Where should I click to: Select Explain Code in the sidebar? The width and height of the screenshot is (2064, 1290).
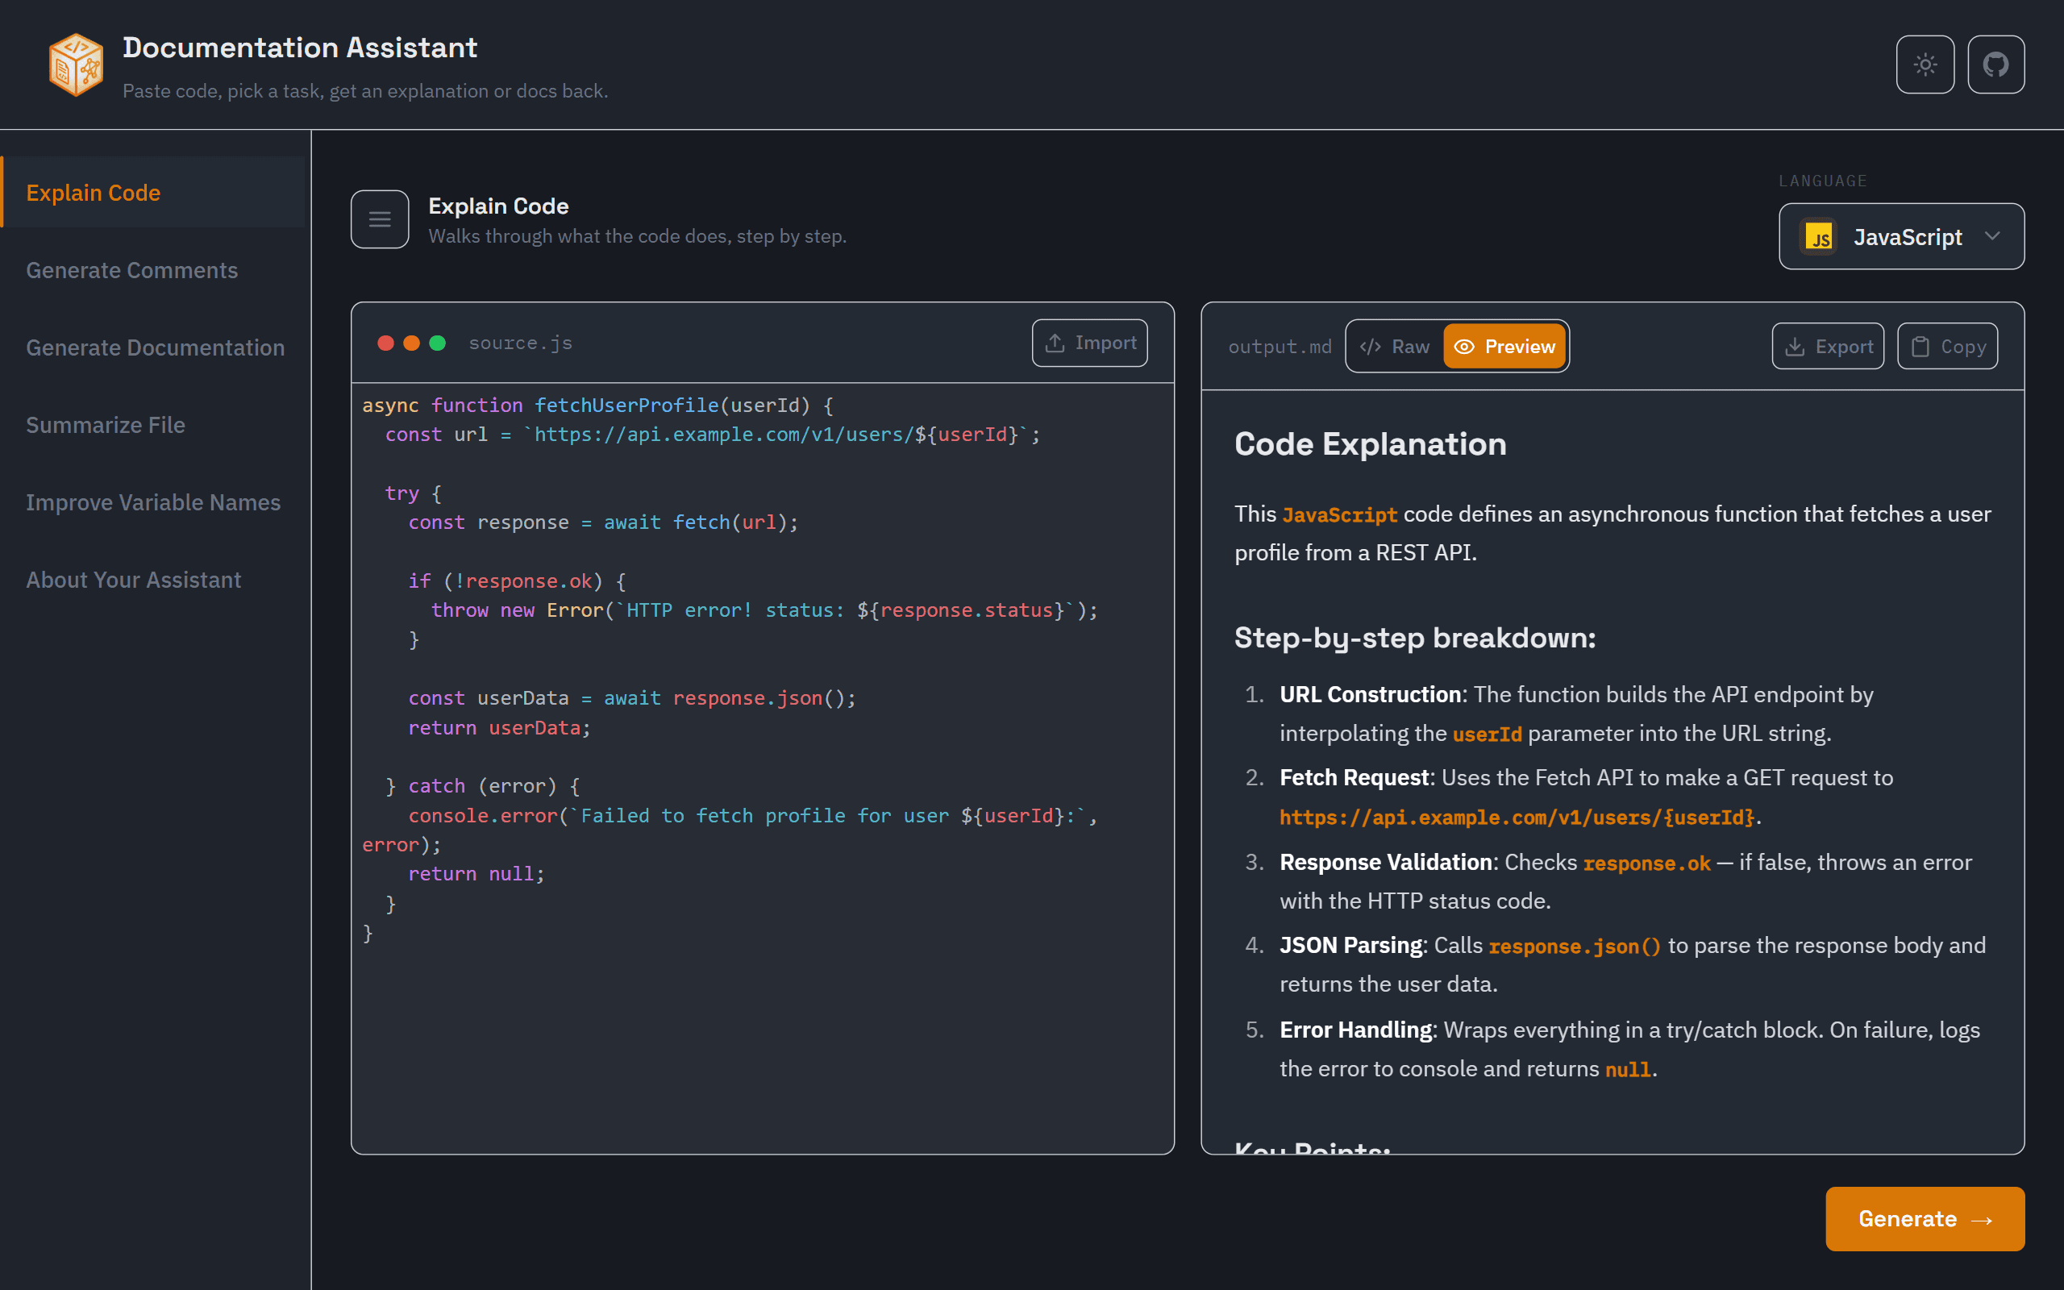click(x=153, y=193)
